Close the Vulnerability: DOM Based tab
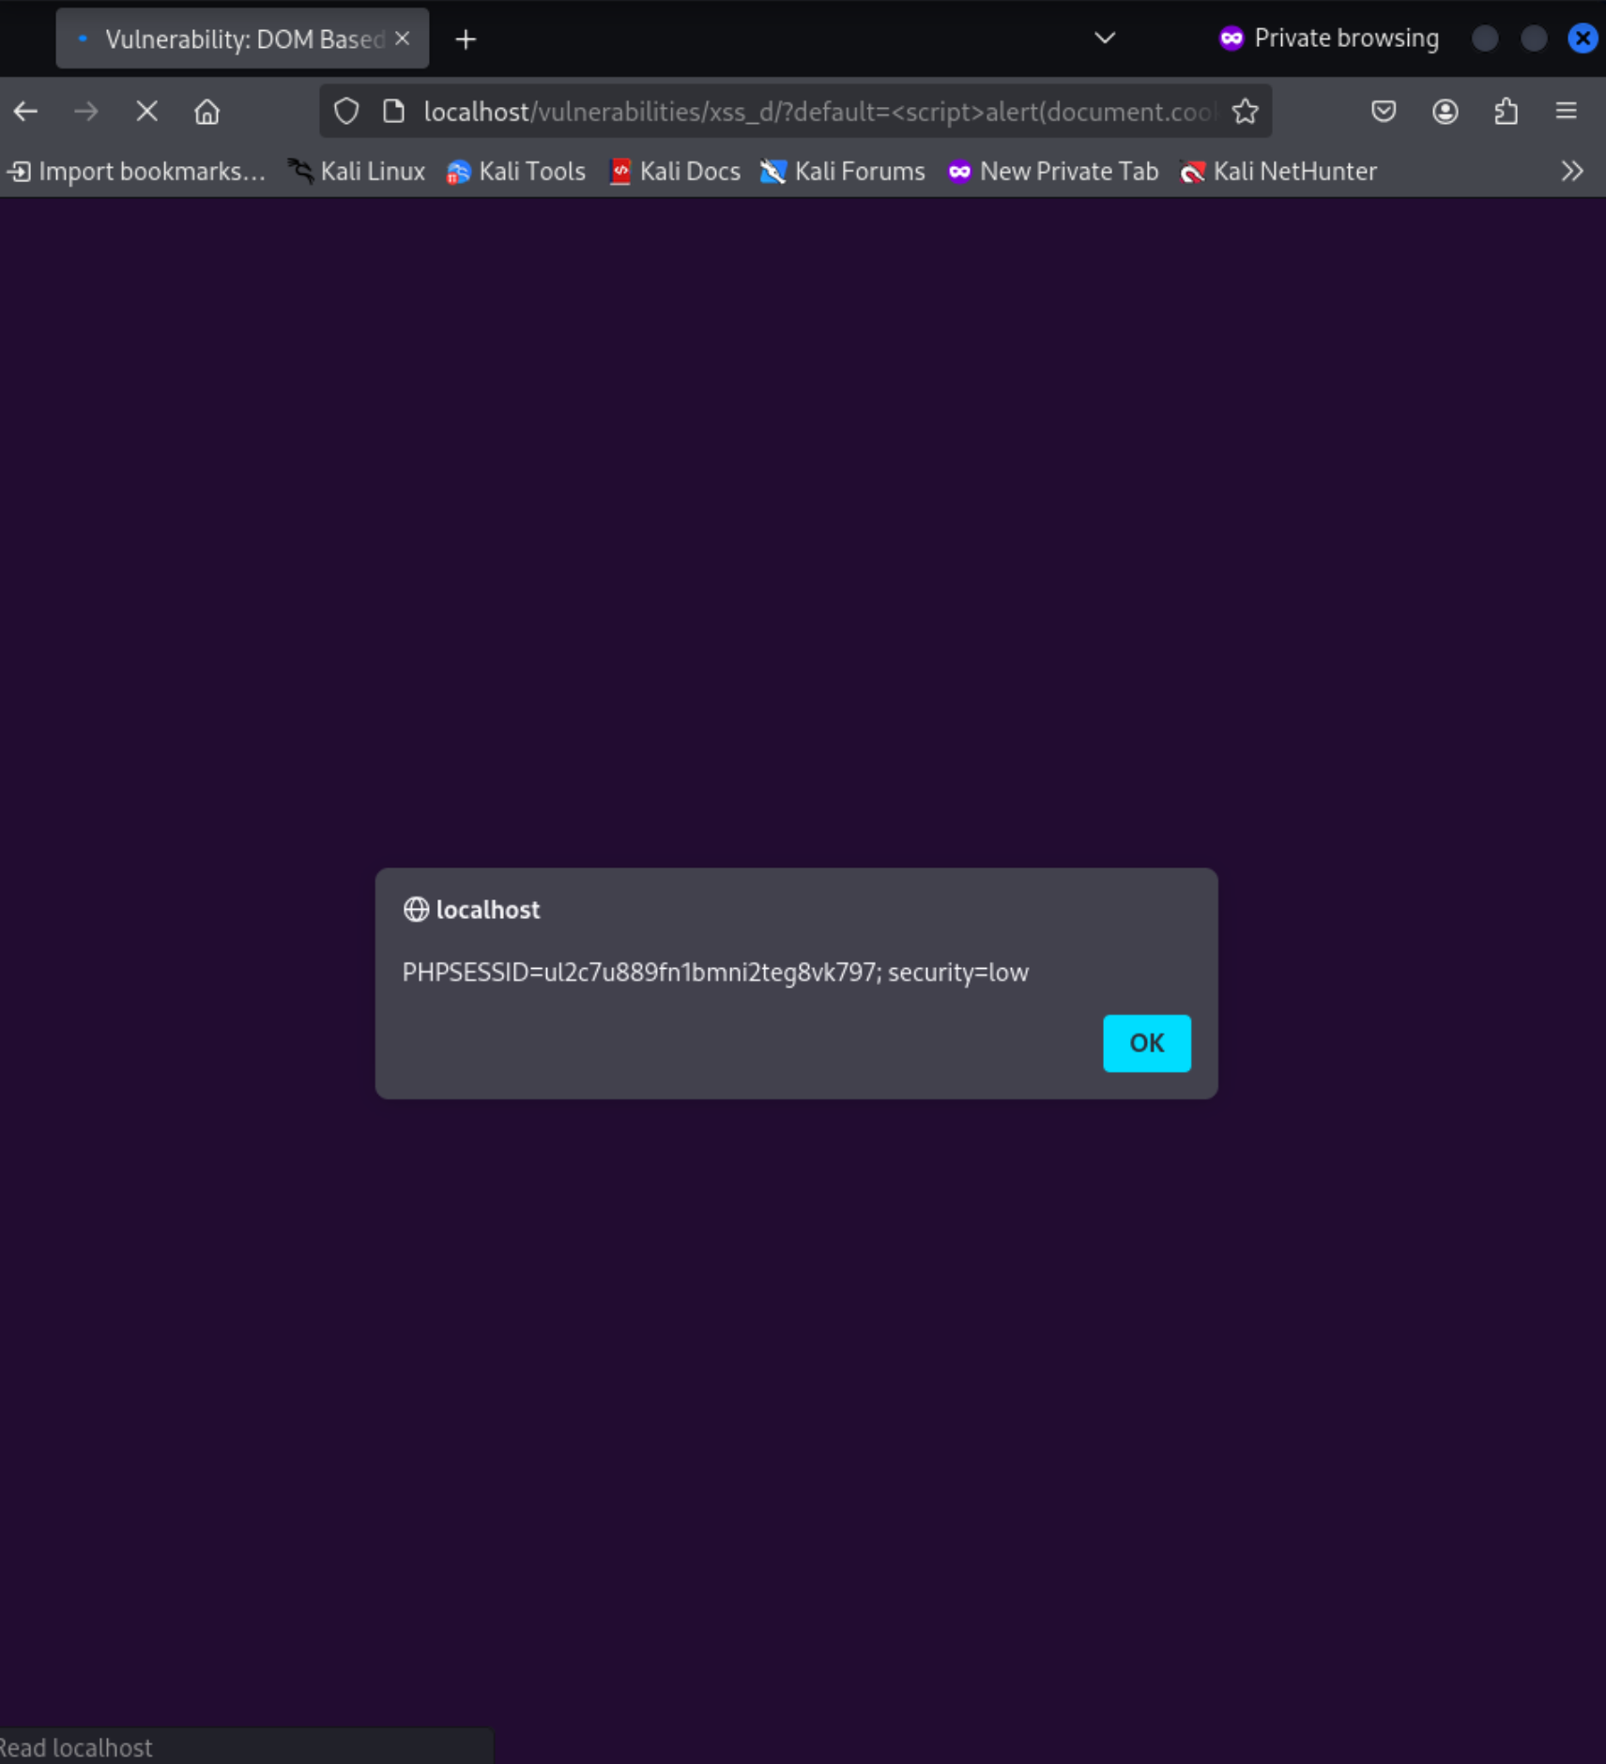 tap(403, 38)
